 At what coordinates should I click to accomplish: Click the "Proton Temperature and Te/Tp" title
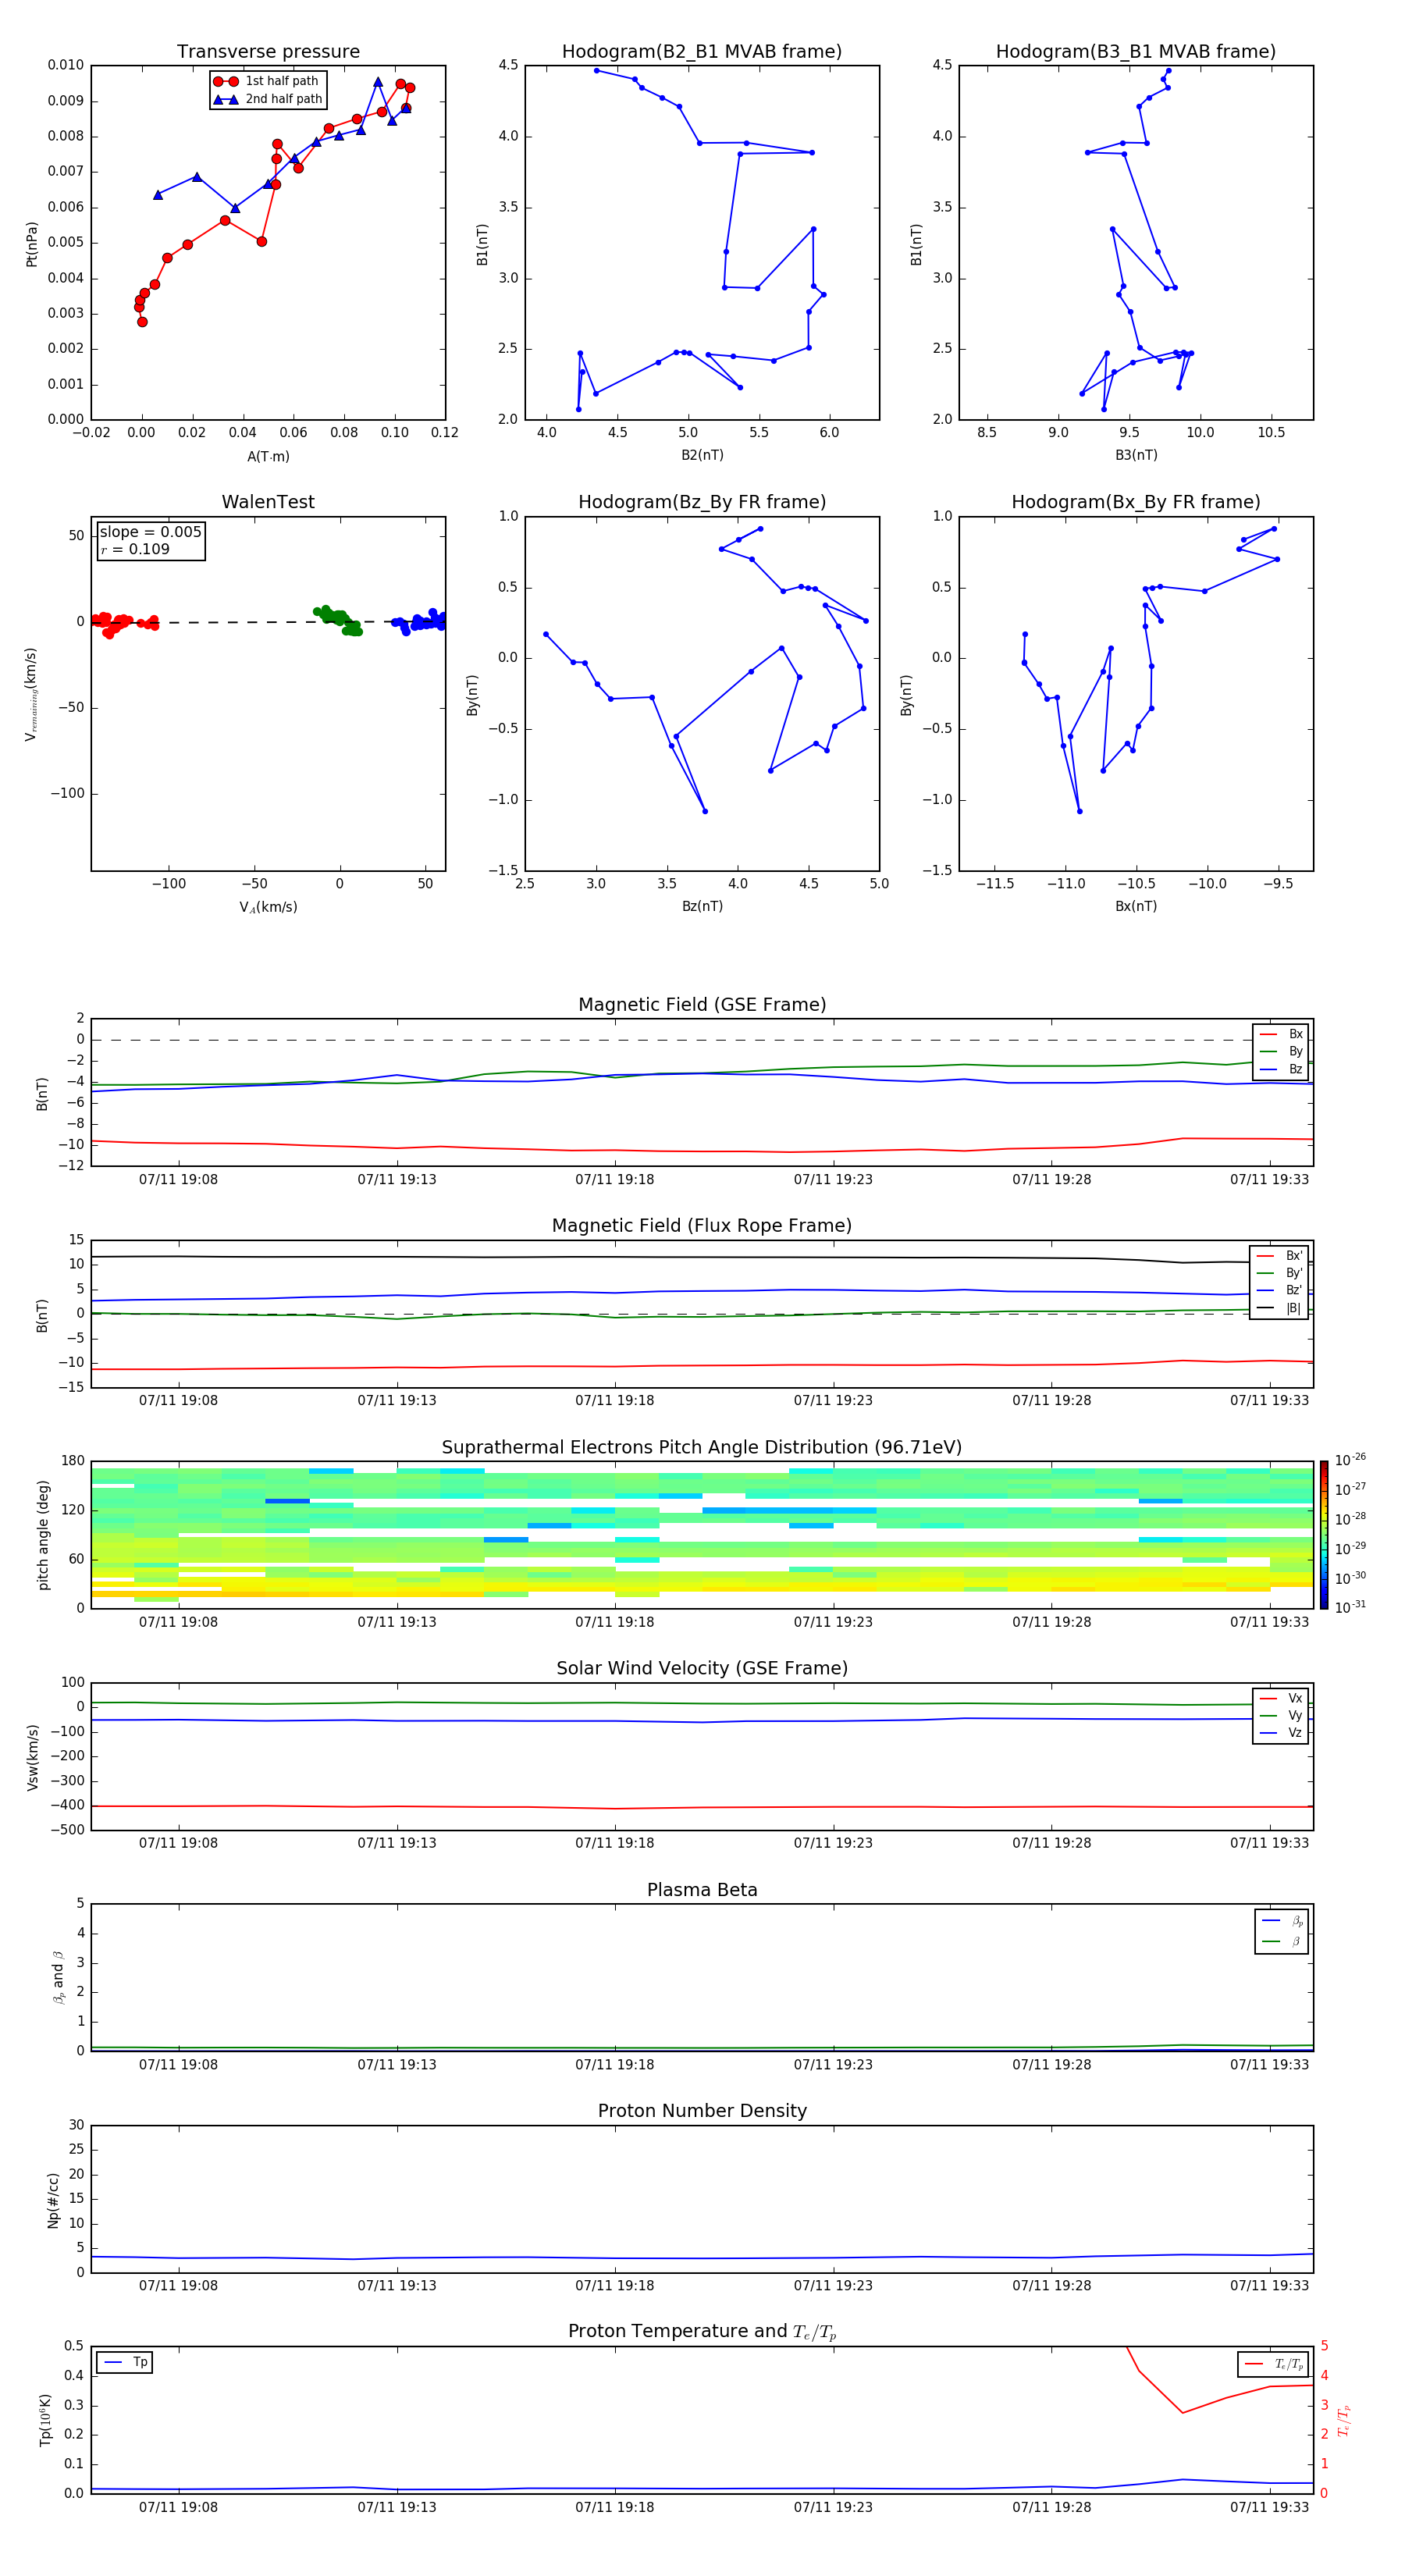click(x=702, y=2332)
